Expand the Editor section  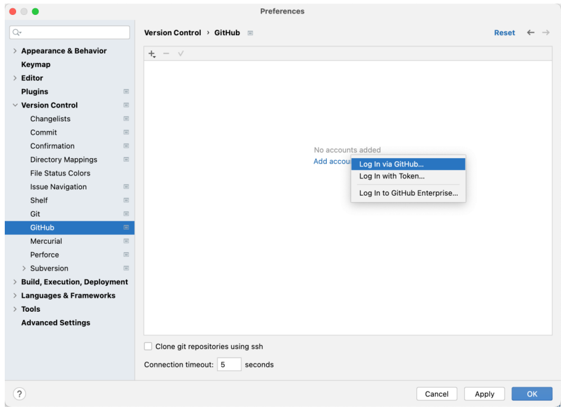tap(15, 78)
